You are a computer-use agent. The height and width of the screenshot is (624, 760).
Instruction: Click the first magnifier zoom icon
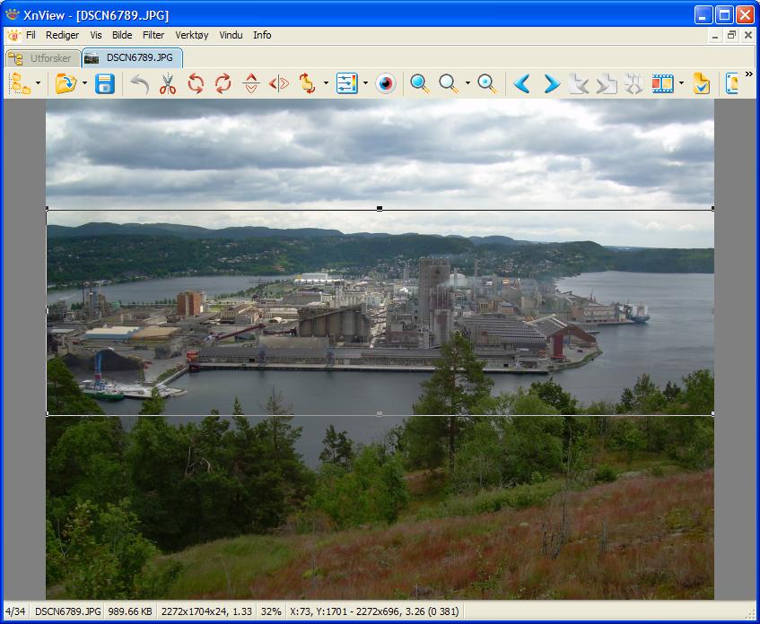419,83
